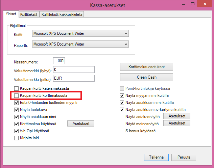The image size is (214, 168).
Task: Select the Yleiset tab
Action: point(11,14)
